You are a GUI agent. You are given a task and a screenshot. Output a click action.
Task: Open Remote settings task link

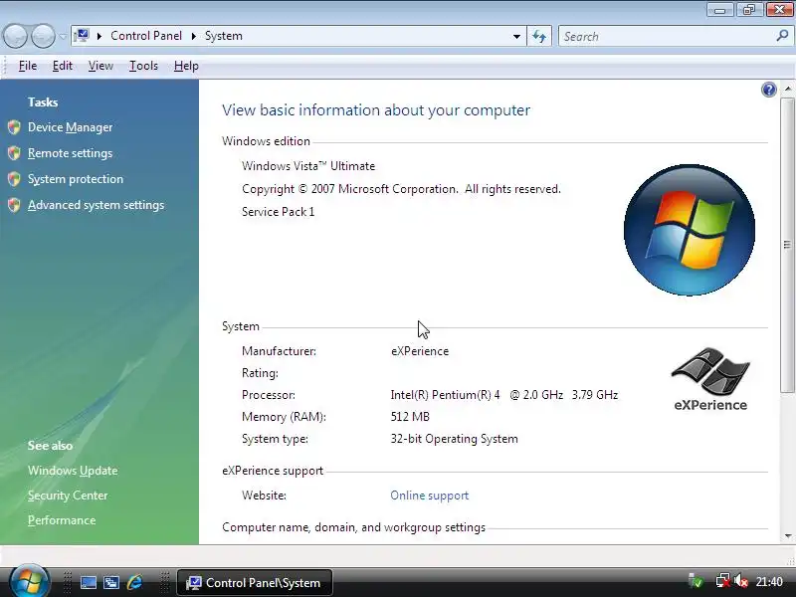(x=70, y=153)
